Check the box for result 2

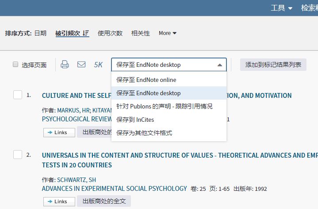[x=18, y=155]
